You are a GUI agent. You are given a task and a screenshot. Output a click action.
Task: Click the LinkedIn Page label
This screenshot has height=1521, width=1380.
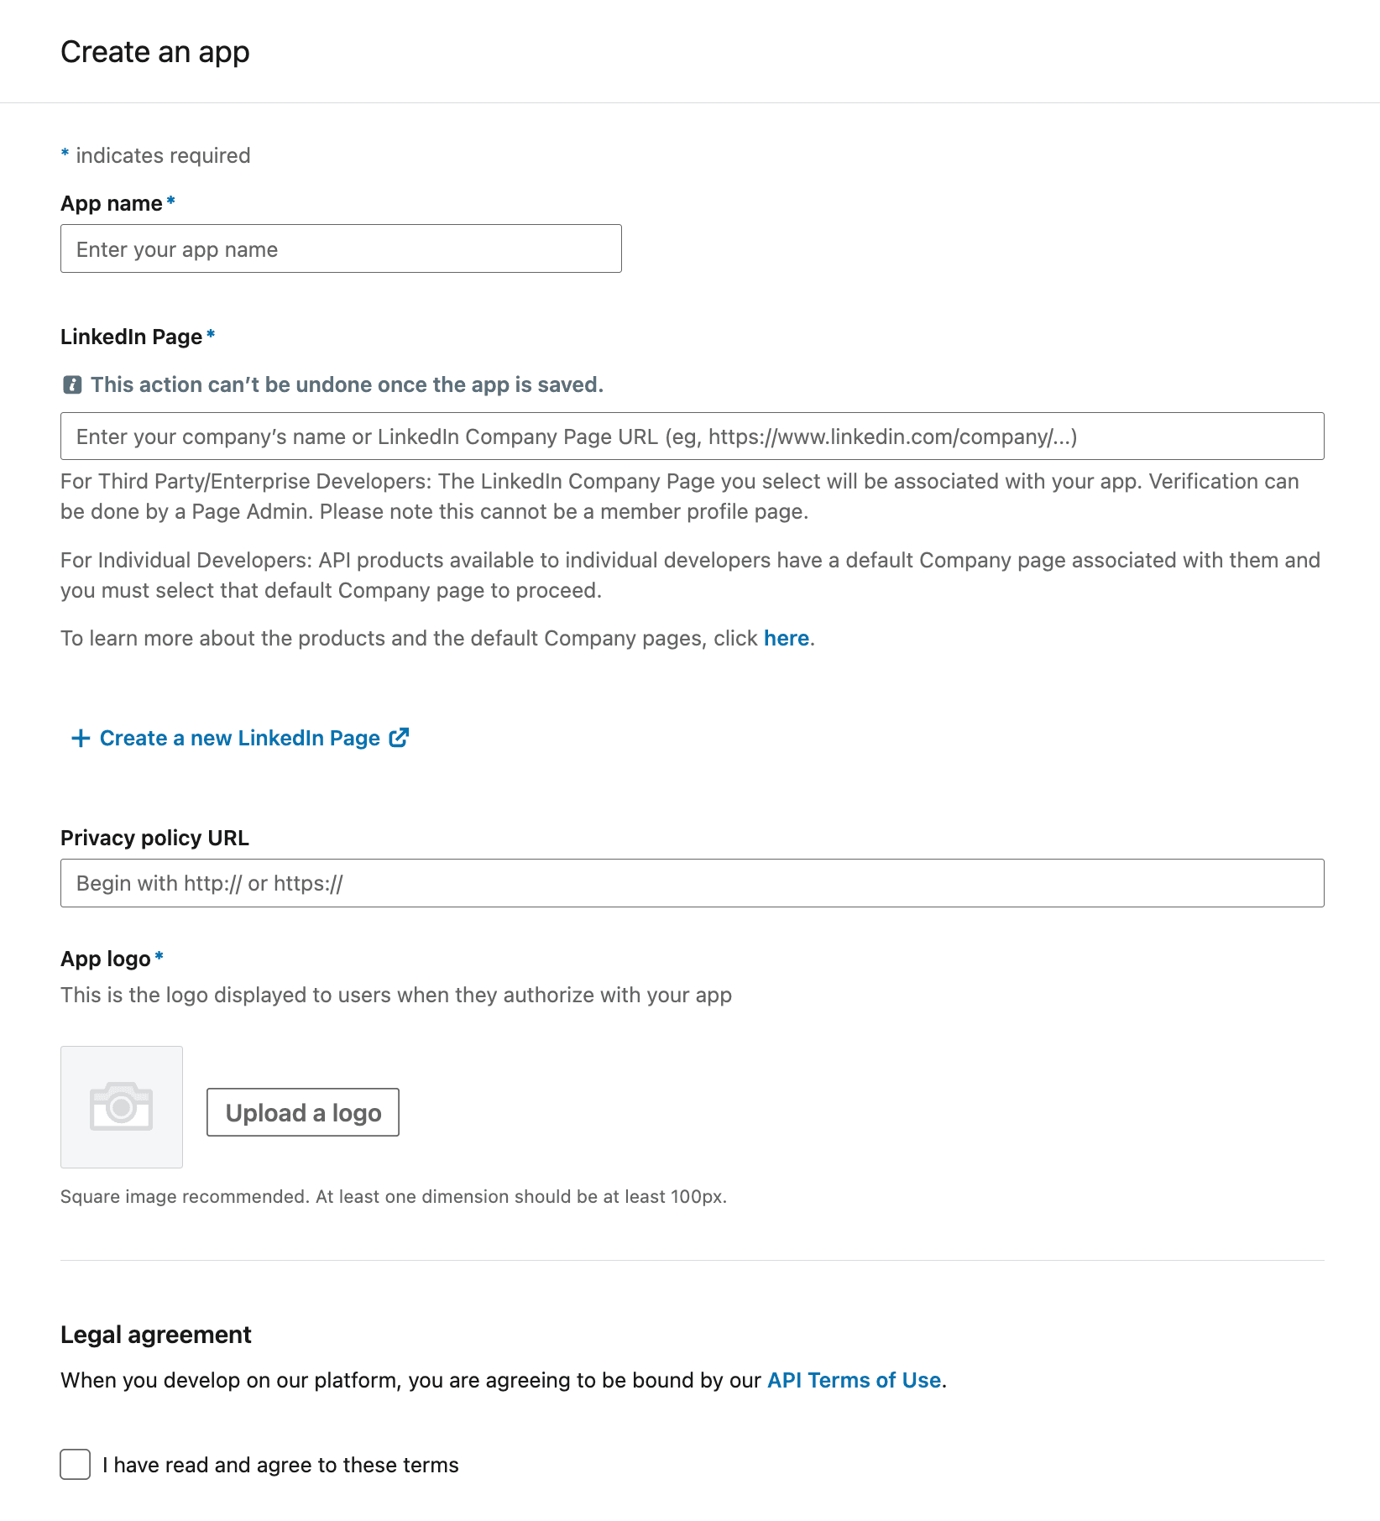pyautogui.click(x=130, y=337)
